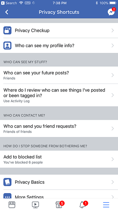Tap the Privacy Basics row label
The height and width of the screenshot is (211, 118).
[x=29, y=182]
